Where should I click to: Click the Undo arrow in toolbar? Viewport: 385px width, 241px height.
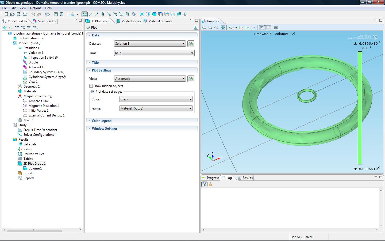coord(33,14)
